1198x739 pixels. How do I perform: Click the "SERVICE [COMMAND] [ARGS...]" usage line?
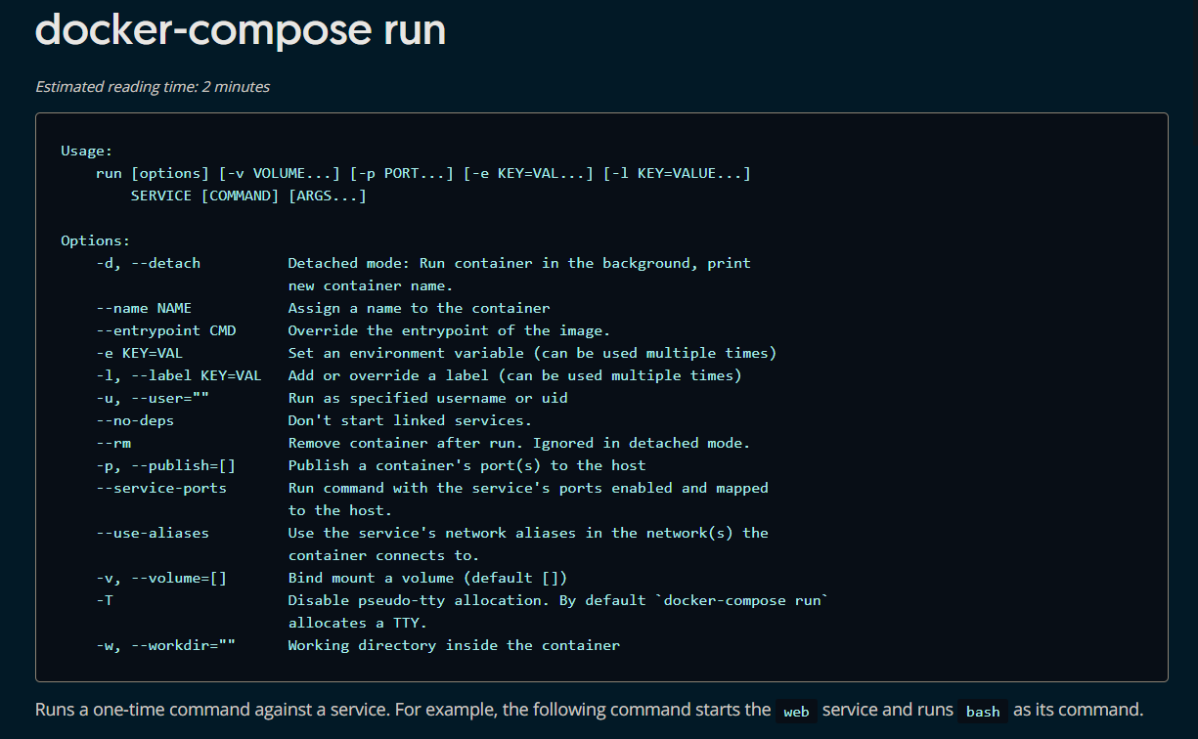(x=248, y=196)
